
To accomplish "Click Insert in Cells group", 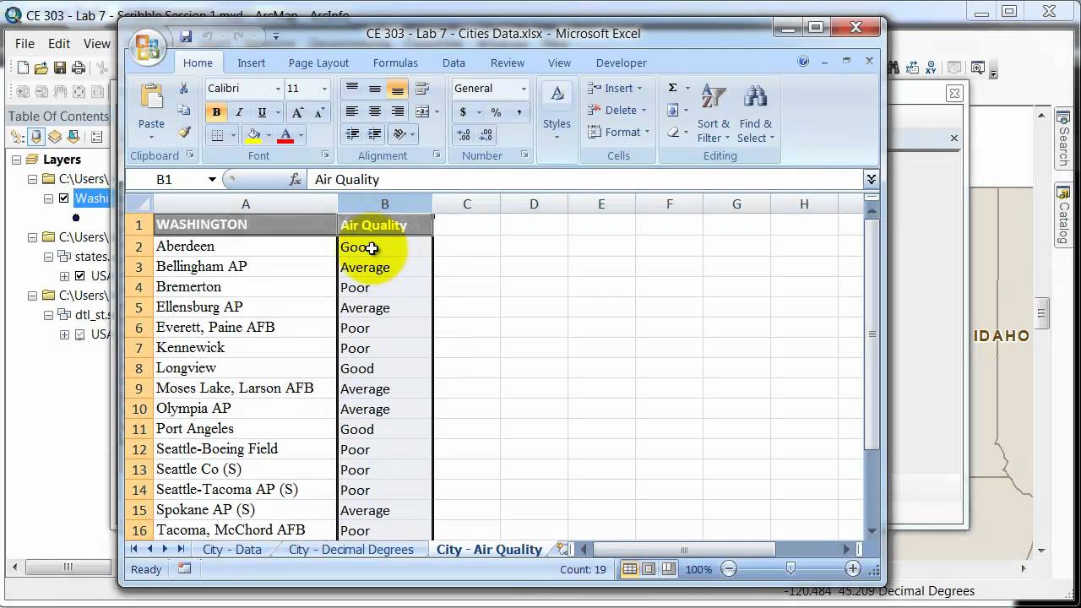I will click(x=616, y=88).
